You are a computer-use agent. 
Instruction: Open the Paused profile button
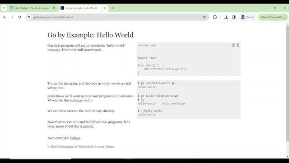coord(248,17)
